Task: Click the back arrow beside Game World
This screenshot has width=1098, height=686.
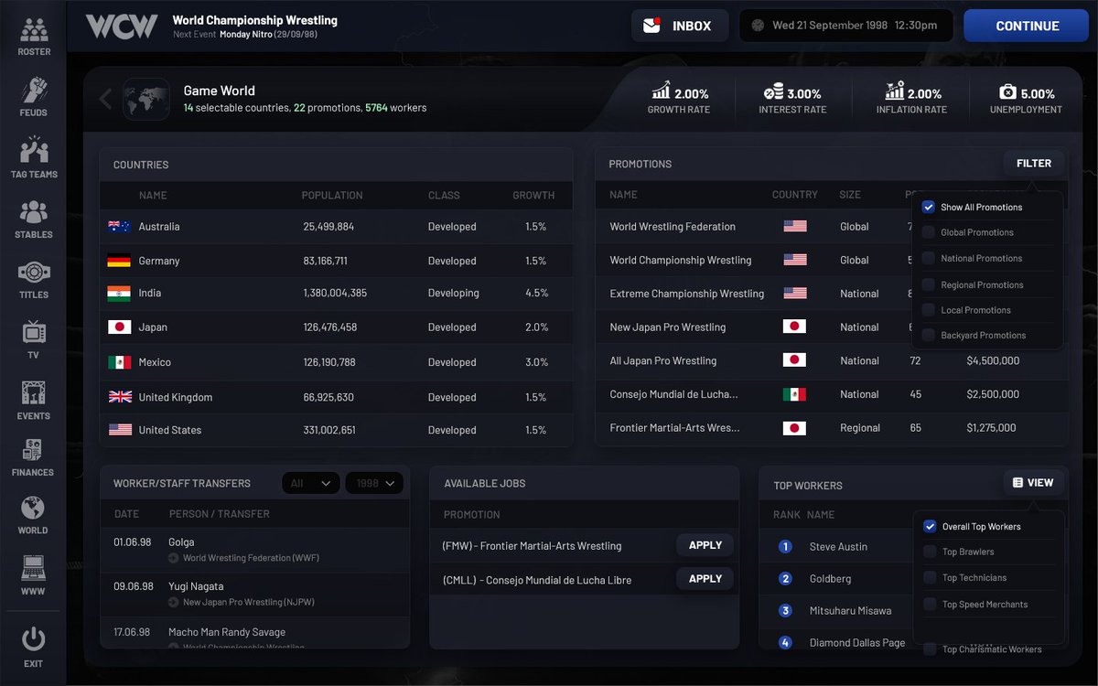Action: [105, 98]
